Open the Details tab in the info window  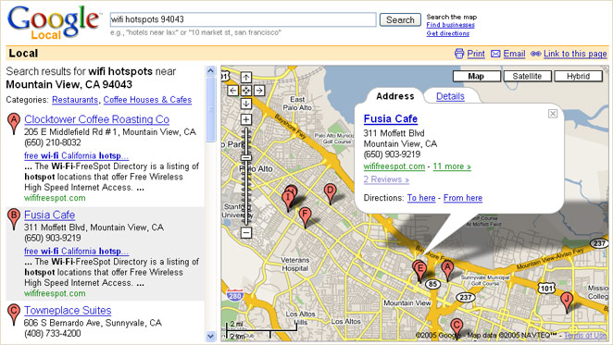450,96
